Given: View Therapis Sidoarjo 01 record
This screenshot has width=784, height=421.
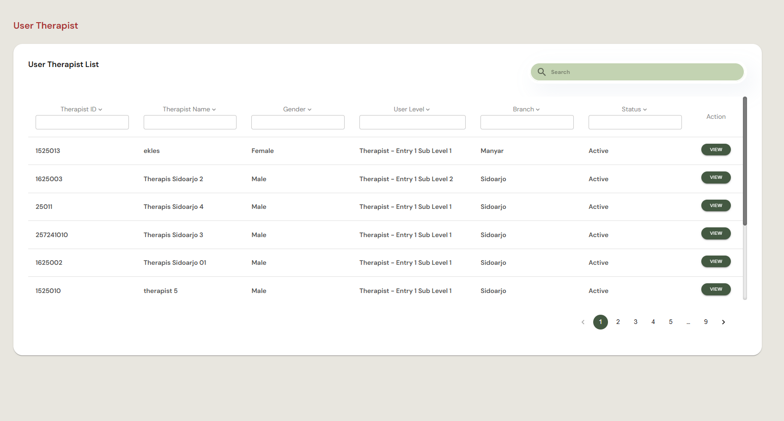Looking at the screenshot, I should point(716,262).
